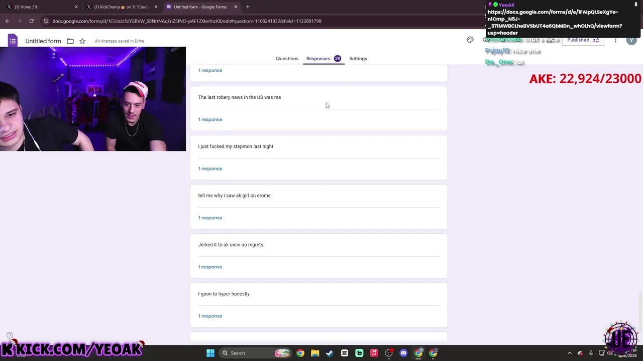Screen dimensions: 643x361
Task: Open OBS Studio from the taskbar
Action: coord(389,353)
